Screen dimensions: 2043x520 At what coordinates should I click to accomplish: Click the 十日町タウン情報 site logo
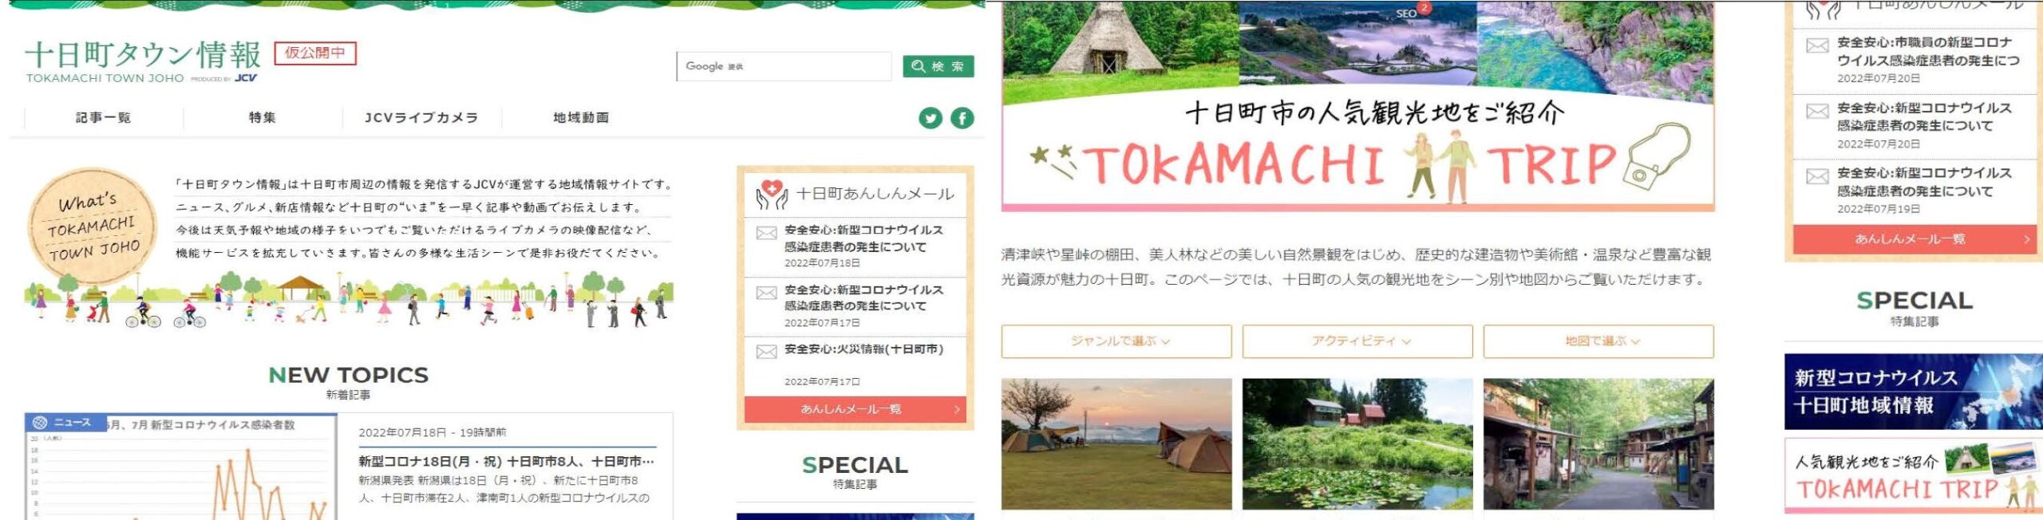(x=143, y=61)
